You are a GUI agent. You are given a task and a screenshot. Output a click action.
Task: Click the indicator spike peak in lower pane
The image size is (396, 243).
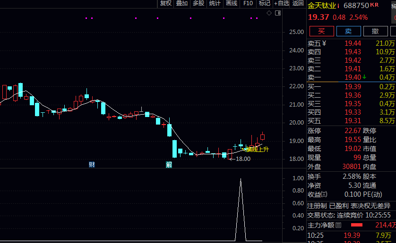pyautogui.click(x=241, y=179)
